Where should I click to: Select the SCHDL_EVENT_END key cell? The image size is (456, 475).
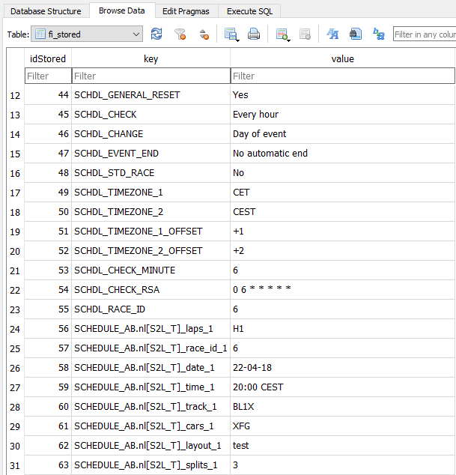(x=151, y=154)
